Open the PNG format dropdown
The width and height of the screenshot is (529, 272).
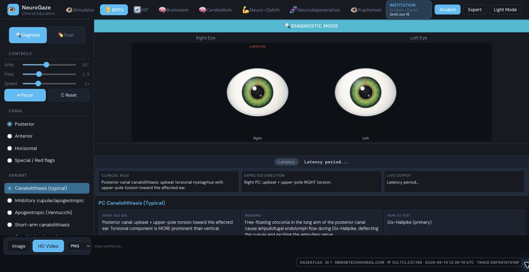point(79,246)
